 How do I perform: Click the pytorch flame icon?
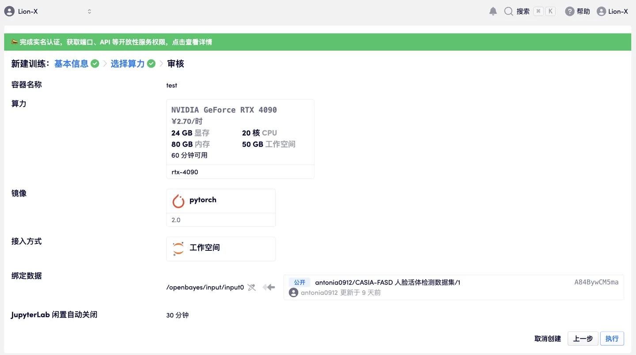point(178,200)
